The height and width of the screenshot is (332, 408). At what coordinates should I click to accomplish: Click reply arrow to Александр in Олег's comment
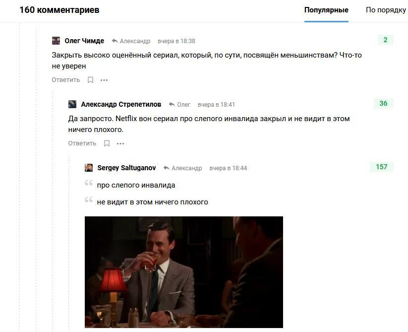[x=115, y=41]
